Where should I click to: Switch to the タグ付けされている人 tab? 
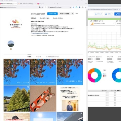[x=52, y=57]
